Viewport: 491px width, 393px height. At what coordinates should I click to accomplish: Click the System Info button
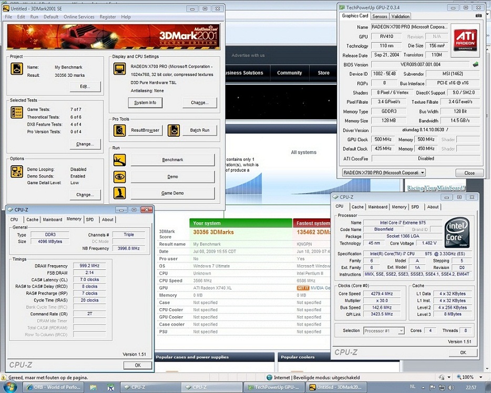point(145,103)
